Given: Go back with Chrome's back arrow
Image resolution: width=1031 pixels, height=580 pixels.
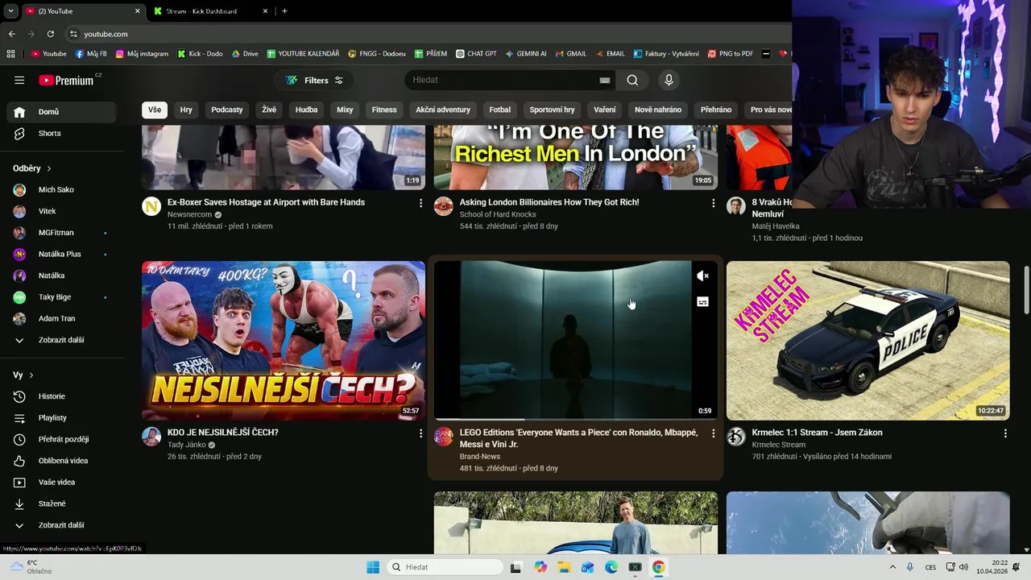Looking at the screenshot, I should tap(11, 34).
